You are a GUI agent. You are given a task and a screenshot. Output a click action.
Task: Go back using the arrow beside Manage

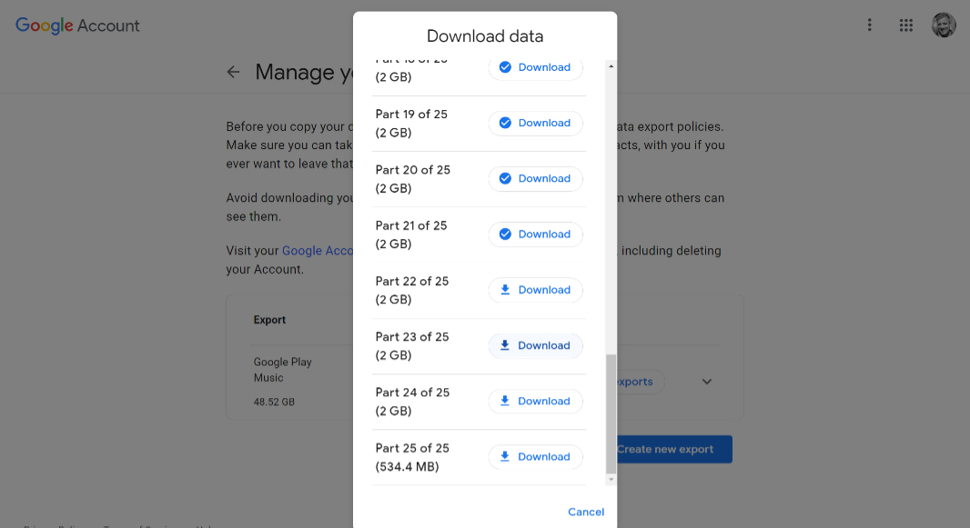click(x=233, y=73)
